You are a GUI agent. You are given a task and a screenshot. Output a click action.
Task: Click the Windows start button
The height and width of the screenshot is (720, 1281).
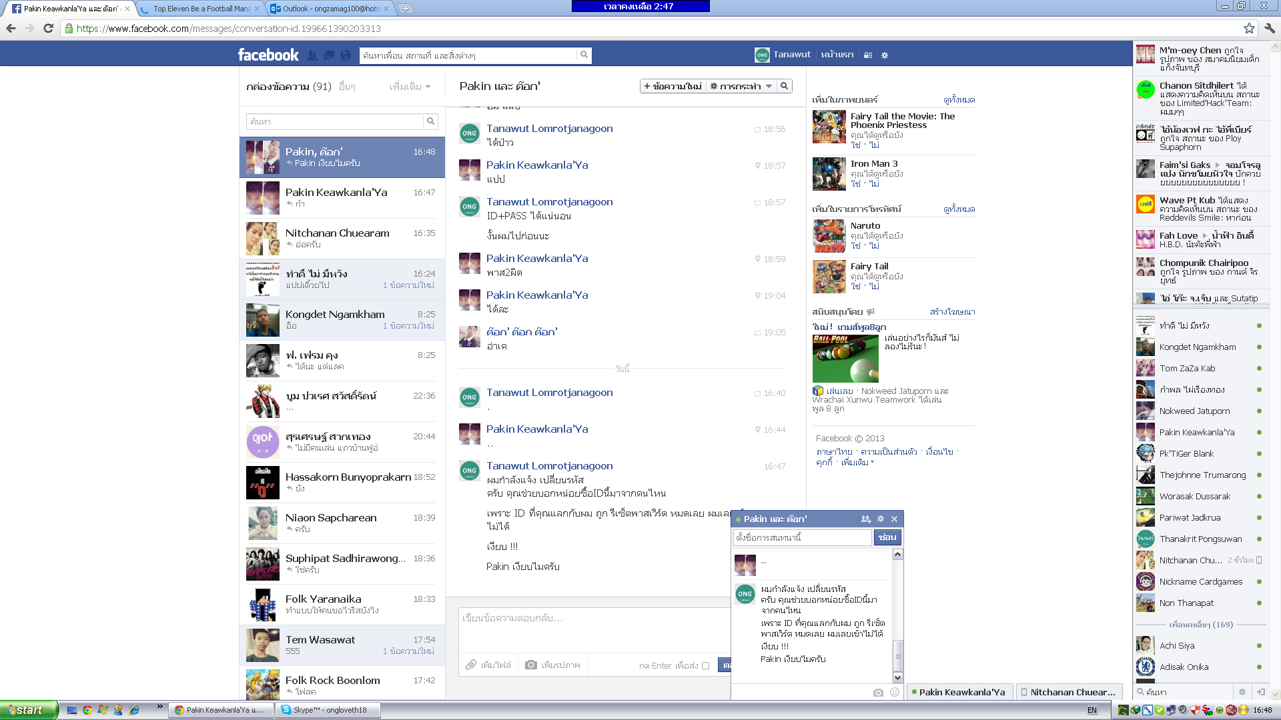(28, 710)
